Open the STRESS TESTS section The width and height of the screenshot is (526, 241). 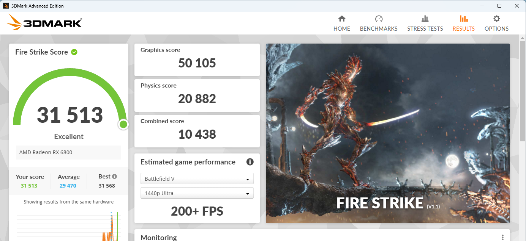[425, 23]
